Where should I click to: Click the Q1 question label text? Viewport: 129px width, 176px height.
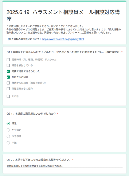pos(64,52)
